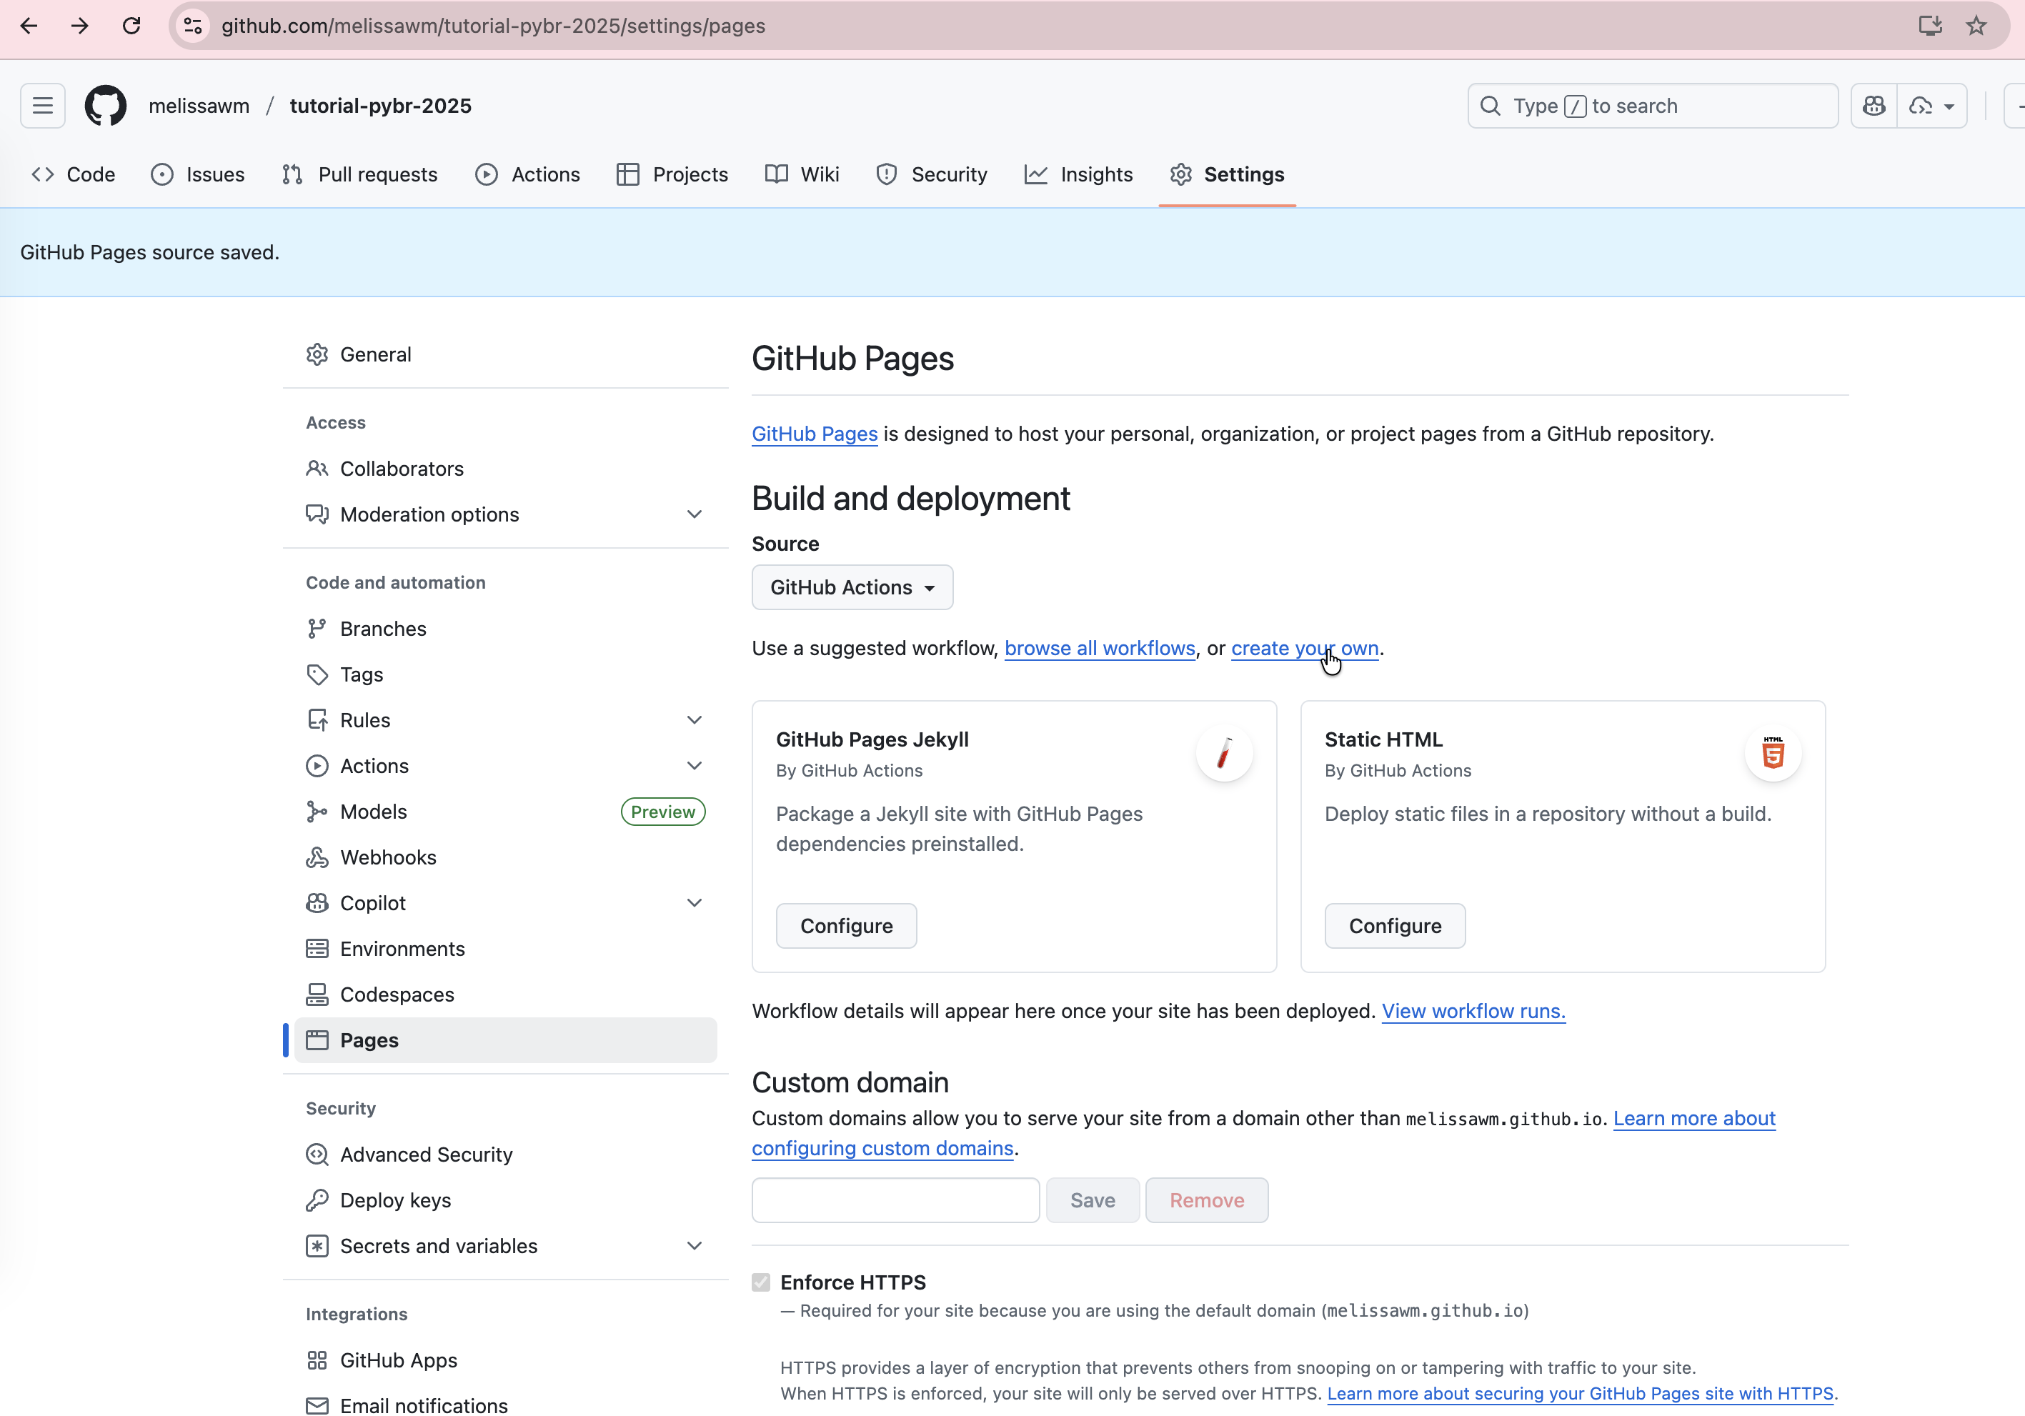Expand Secrets and variables section

pyautogui.click(x=694, y=1246)
